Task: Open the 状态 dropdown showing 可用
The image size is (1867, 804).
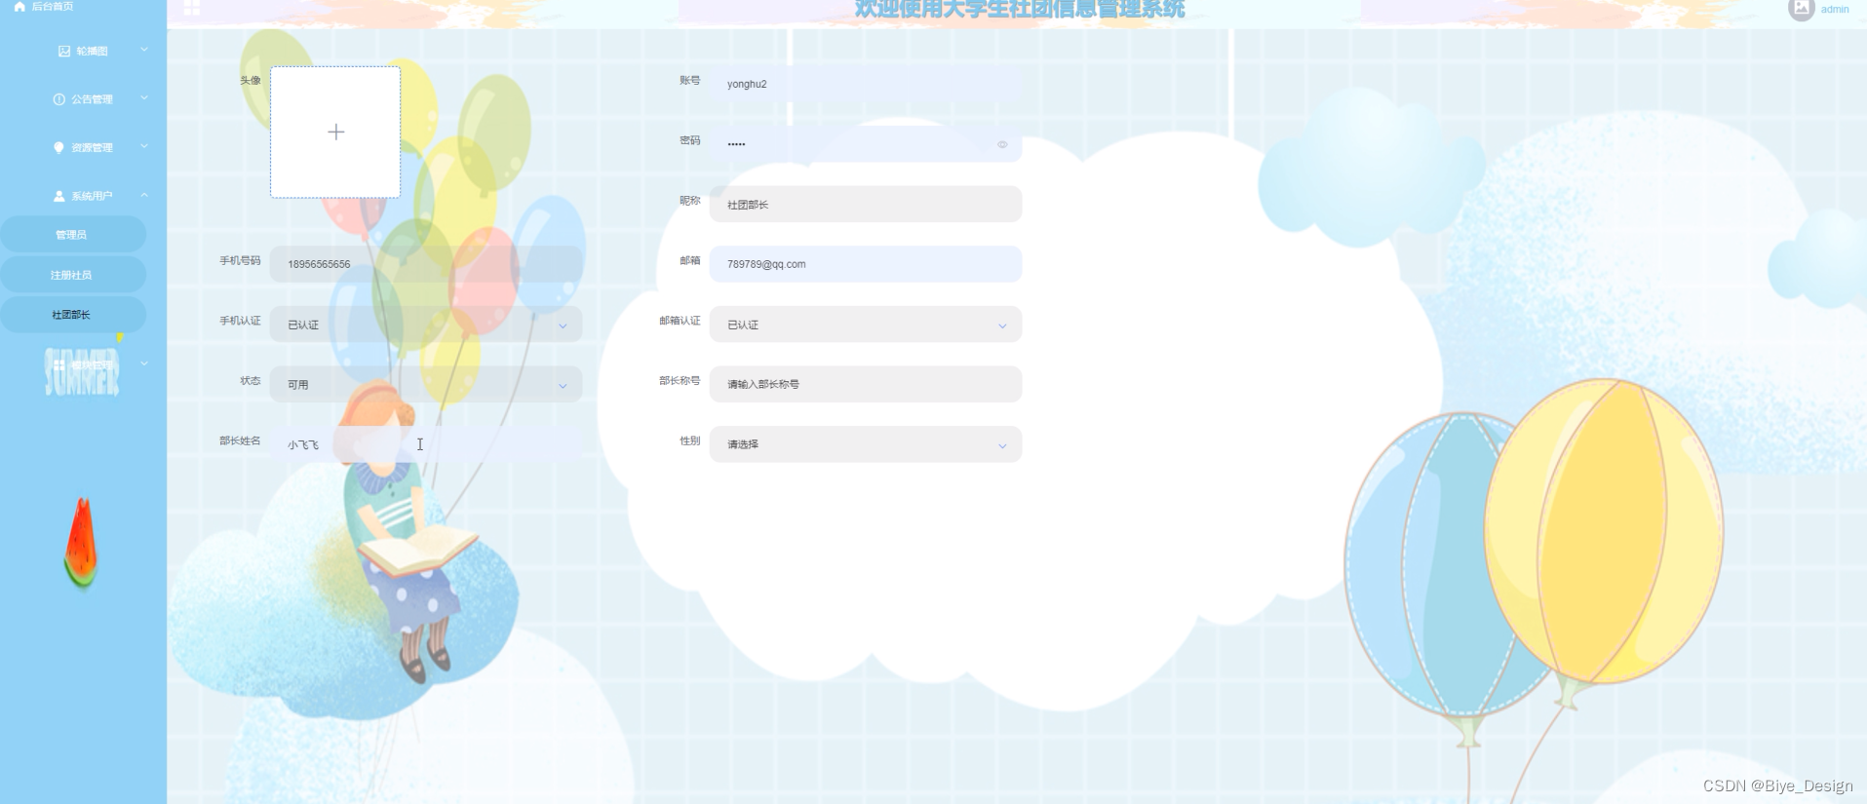Action: (x=426, y=384)
